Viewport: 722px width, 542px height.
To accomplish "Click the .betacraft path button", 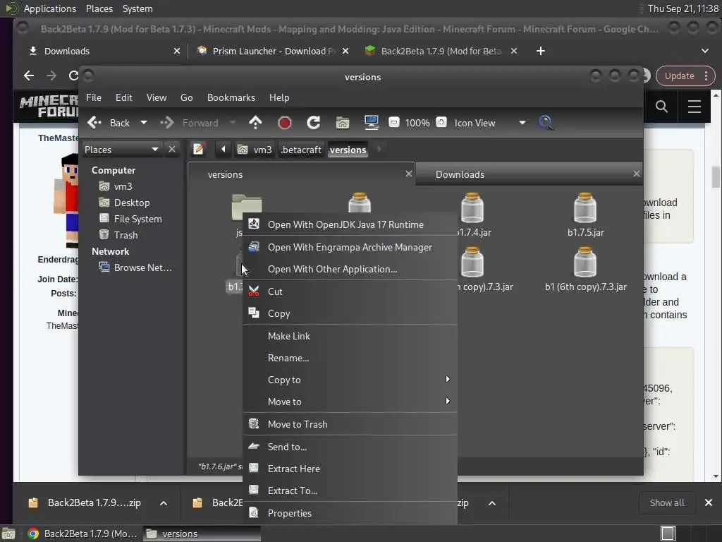I will (301, 150).
